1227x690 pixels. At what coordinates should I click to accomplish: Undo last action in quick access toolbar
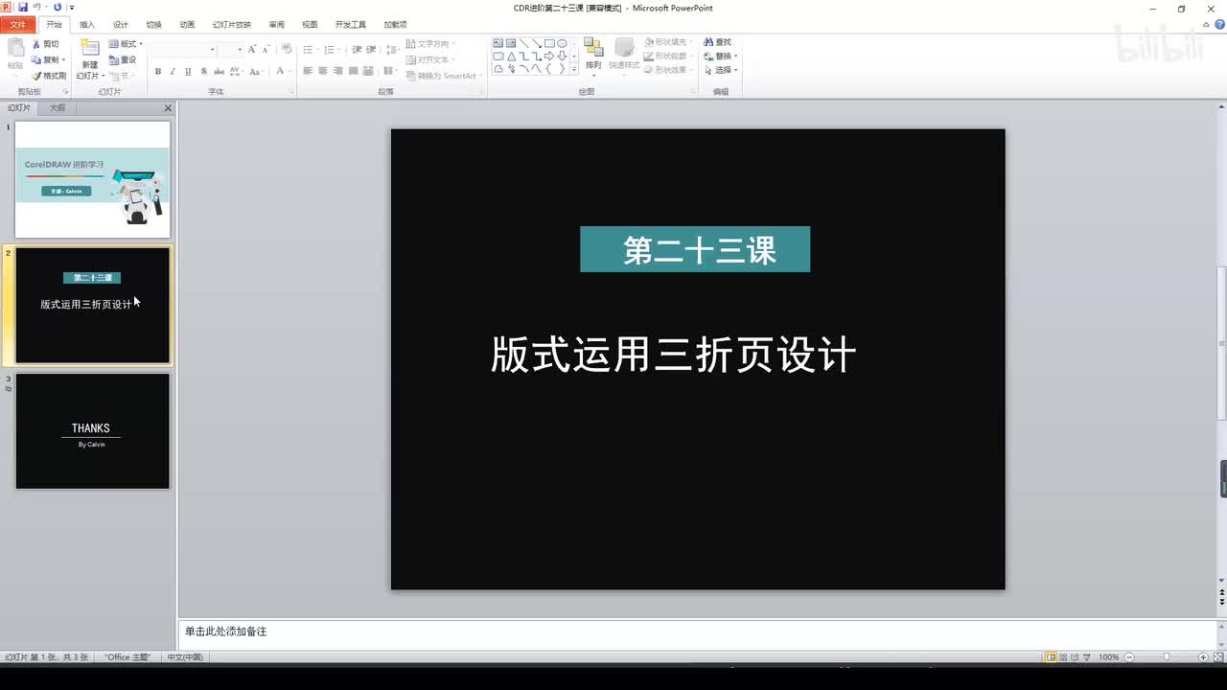(x=37, y=7)
